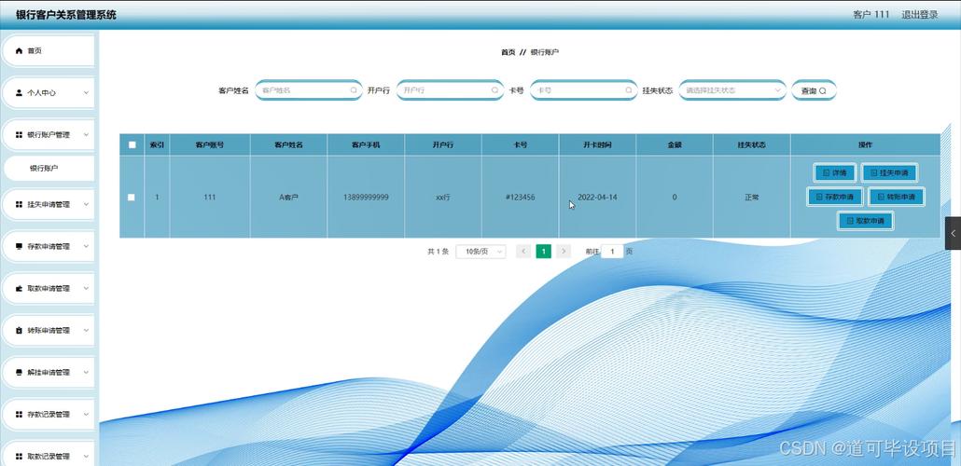Select 银行账户 submenu item

click(x=49, y=169)
